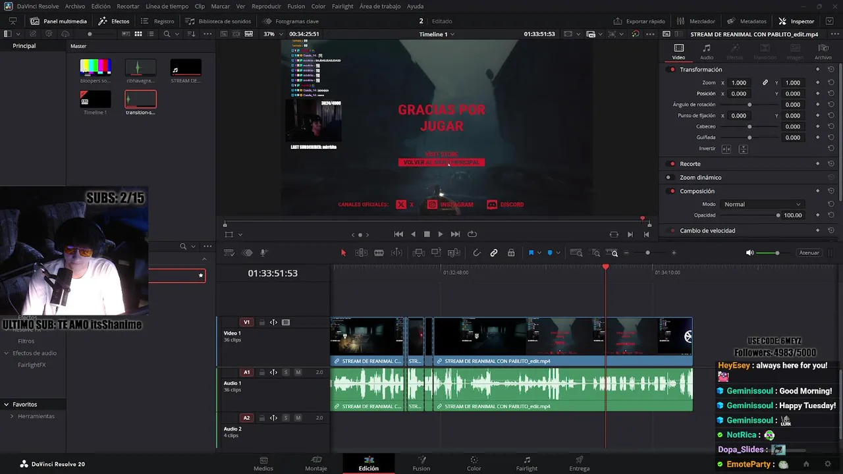Click Exportar rápido
Screen dimensions: 843x474
639,21
